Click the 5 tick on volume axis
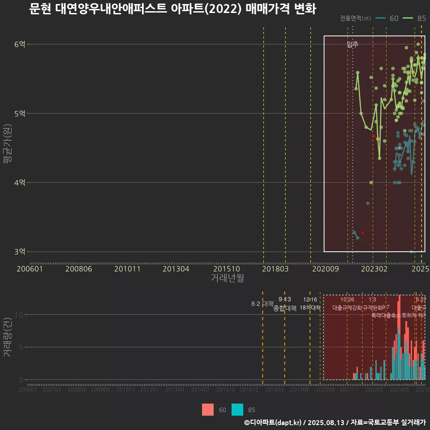This screenshot has height=430, width=430. point(21,347)
